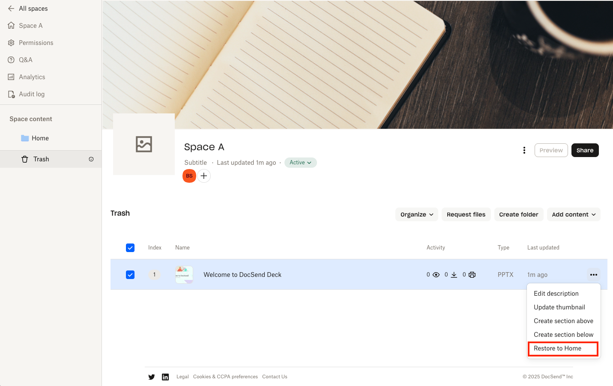Uncheck the Welcome to DocSend Deck row

(x=130, y=275)
